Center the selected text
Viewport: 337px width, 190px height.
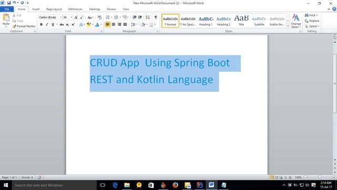pos(114,24)
